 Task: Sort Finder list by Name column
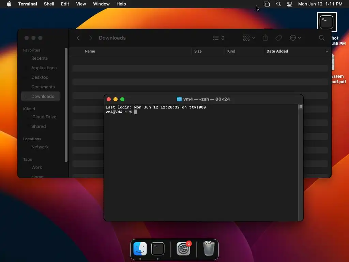tap(90, 51)
